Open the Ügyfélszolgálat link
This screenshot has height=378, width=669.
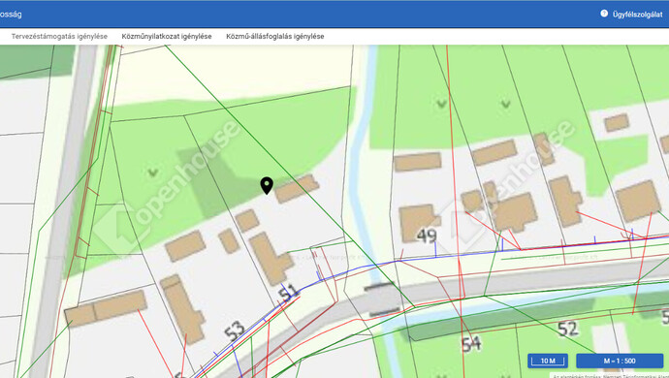637,15
